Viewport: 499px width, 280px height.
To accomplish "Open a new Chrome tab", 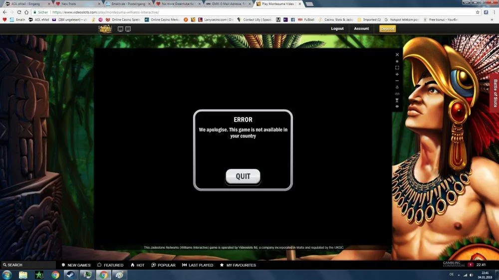I will (309, 4).
